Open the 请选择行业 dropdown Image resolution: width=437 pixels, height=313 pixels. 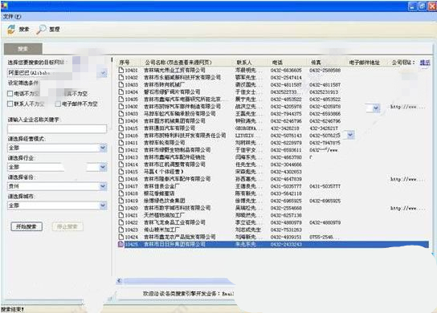coord(103,167)
